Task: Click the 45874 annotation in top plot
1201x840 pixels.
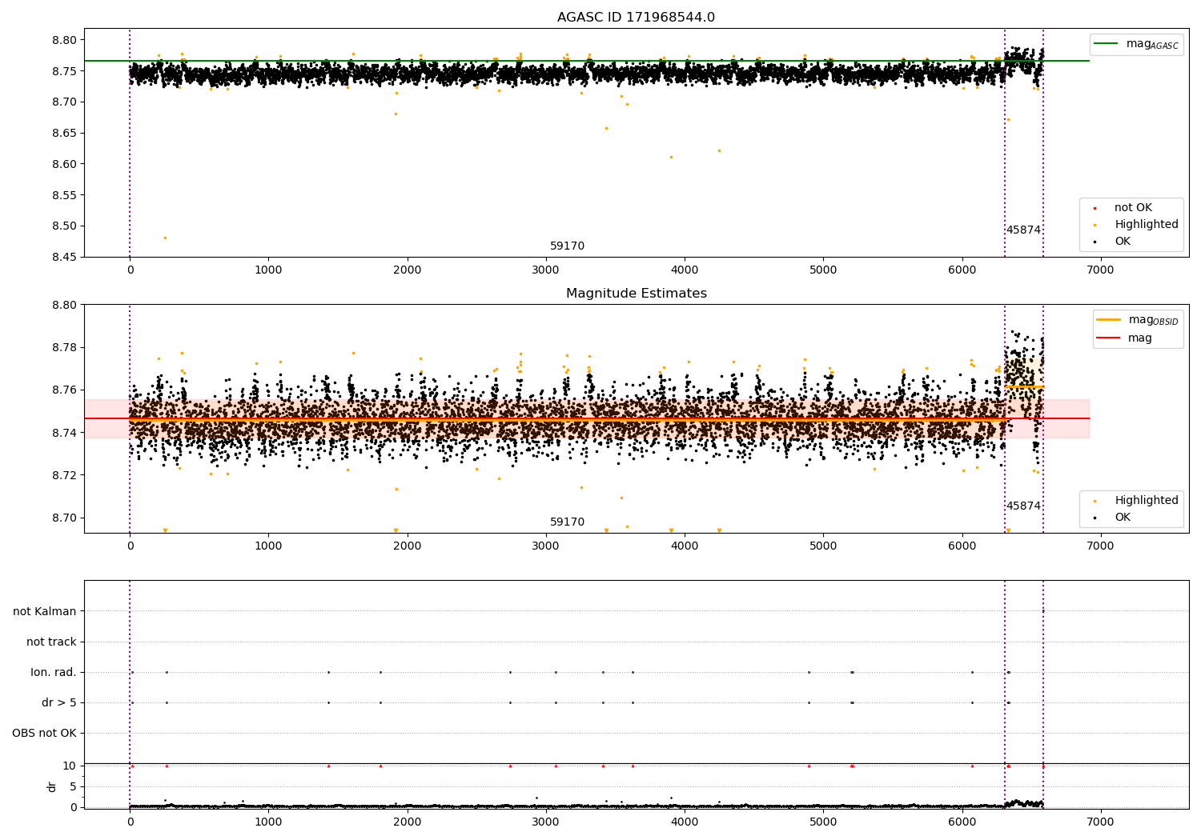Action: pyautogui.click(x=1023, y=230)
